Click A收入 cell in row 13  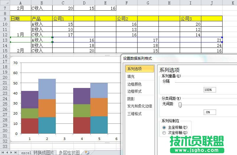42,40
